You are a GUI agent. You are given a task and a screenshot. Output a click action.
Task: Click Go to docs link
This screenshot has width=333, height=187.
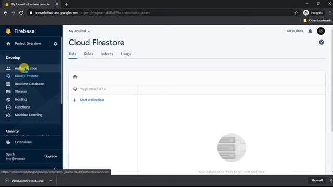(x=295, y=31)
